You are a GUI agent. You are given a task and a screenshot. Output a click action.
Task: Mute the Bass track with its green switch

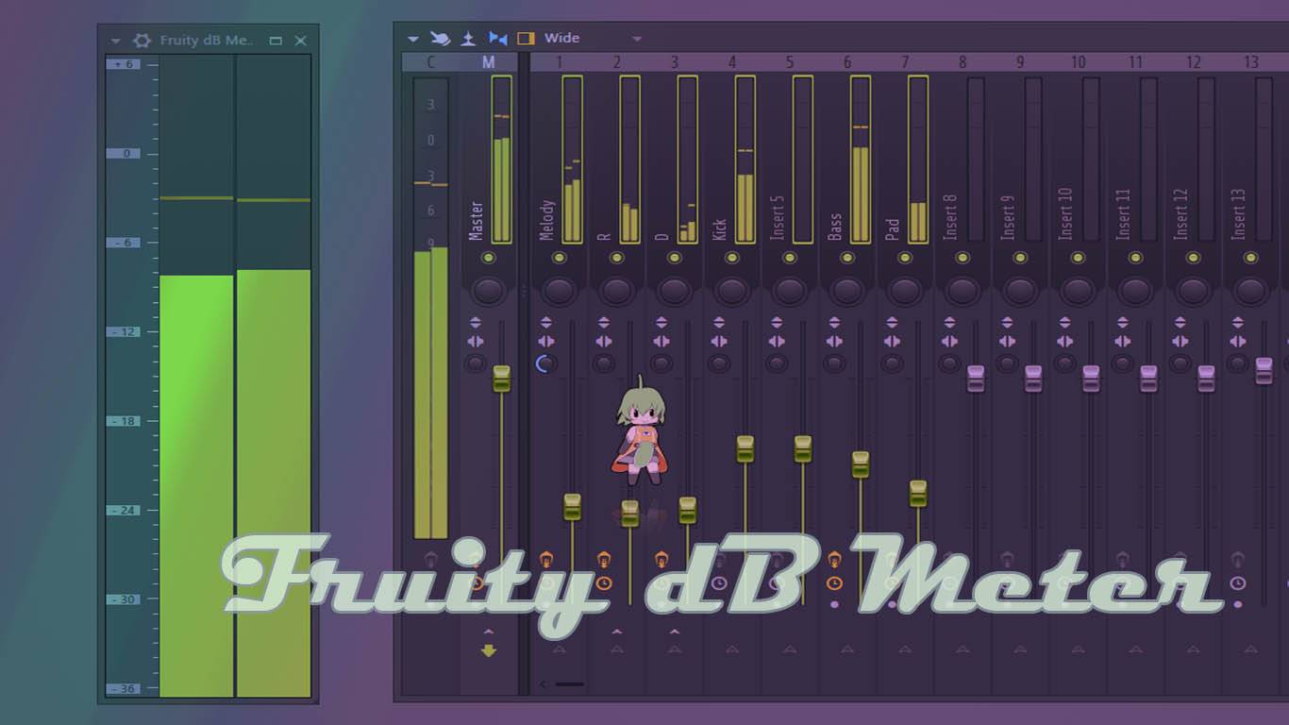click(x=847, y=258)
